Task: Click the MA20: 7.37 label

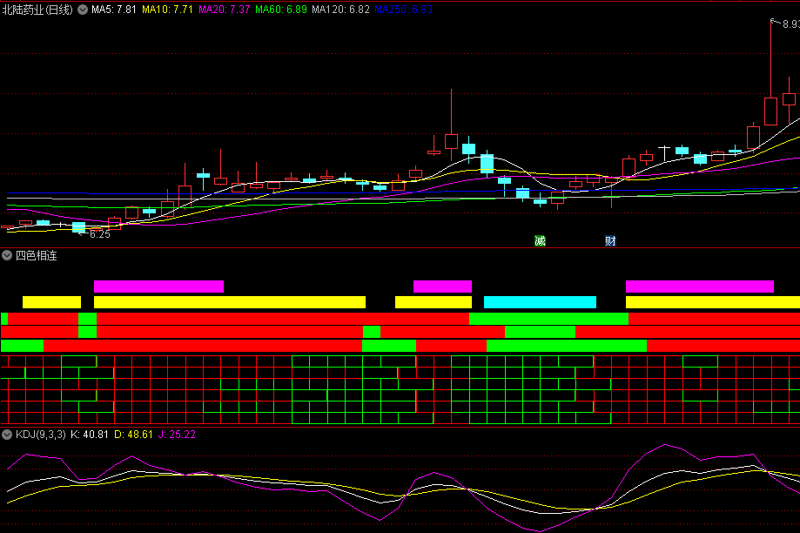Action: pyautogui.click(x=224, y=10)
